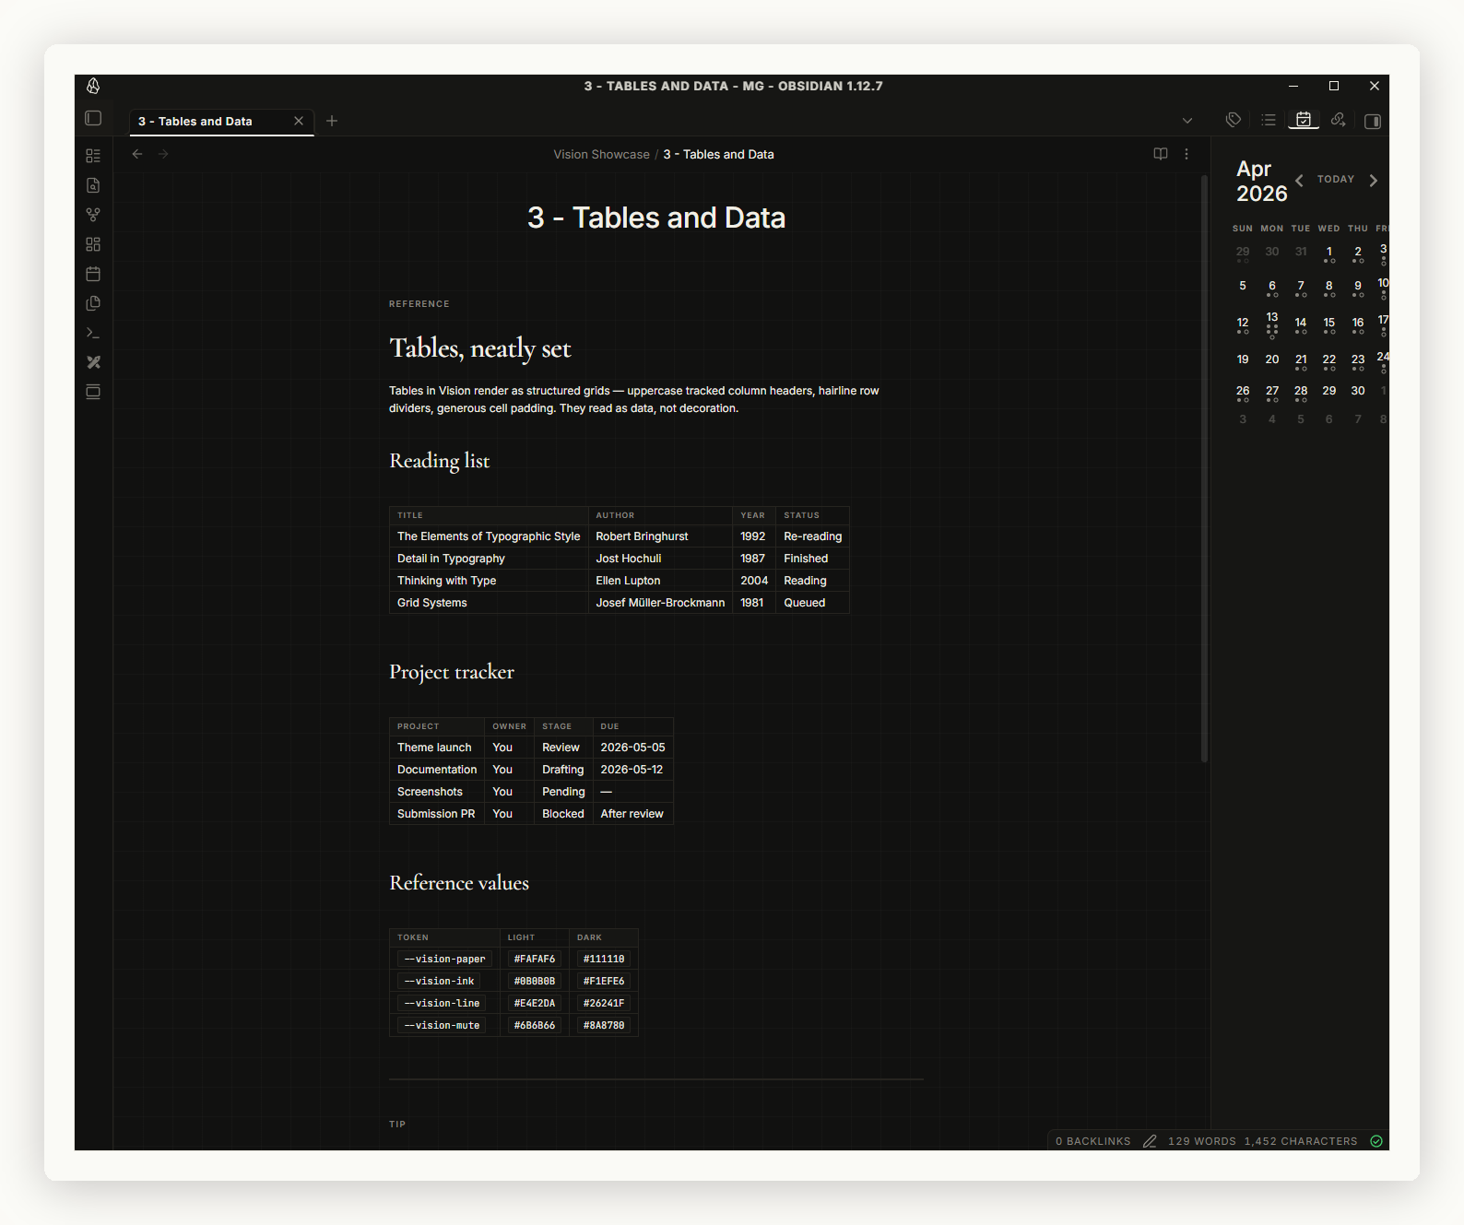Click the note title heading '3 - Tables and Data'

tap(656, 218)
